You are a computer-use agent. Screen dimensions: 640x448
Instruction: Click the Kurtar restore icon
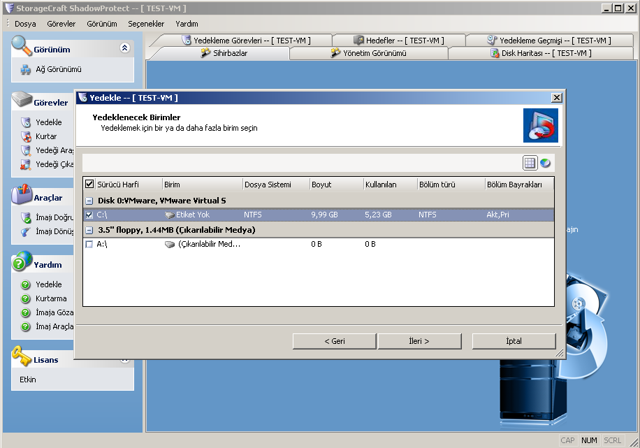pyautogui.click(x=26, y=136)
